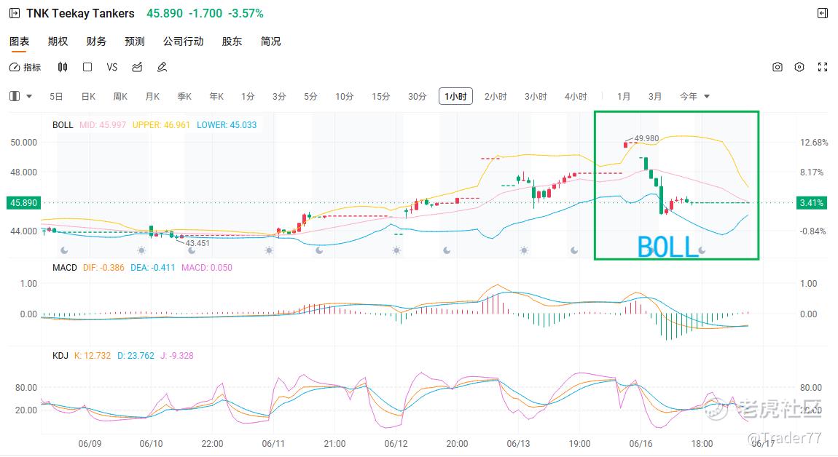Image resolution: width=838 pixels, height=457 pixels.
Task: Click the square drawing frame icon
Action: [x=87, y=67]
